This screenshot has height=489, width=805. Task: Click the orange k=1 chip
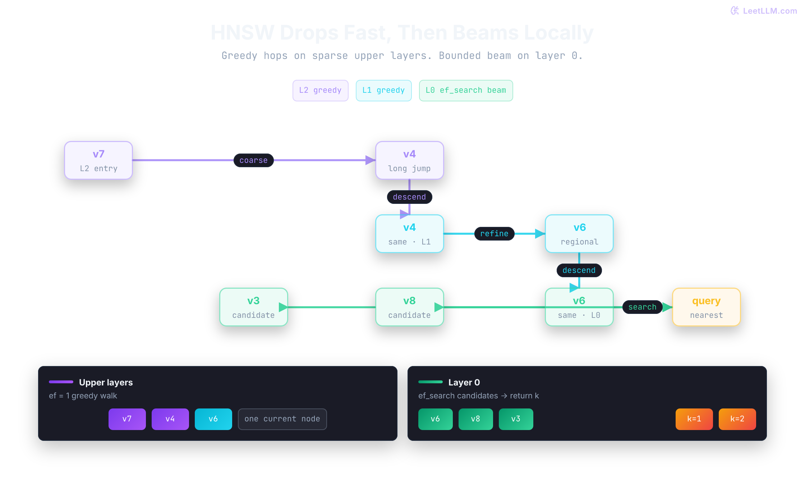(694, 419)
